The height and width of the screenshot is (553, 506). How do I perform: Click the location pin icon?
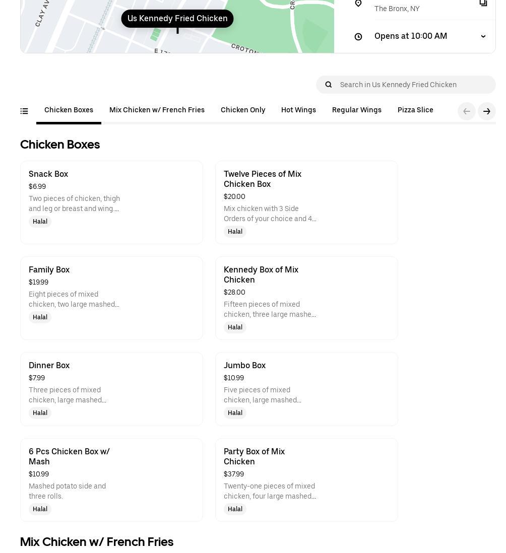click(x=358, y=4)
